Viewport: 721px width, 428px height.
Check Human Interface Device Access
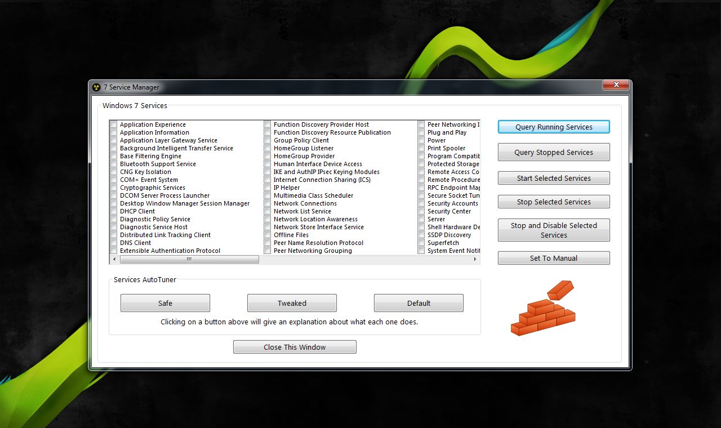268,164
